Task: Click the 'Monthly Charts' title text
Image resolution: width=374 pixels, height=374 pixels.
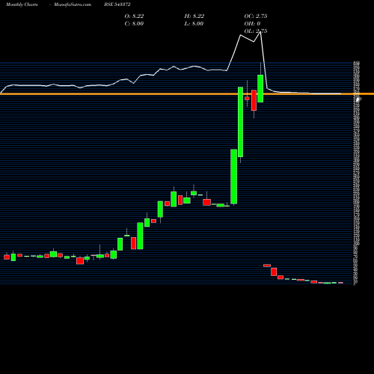Action: tap(22, 4)
